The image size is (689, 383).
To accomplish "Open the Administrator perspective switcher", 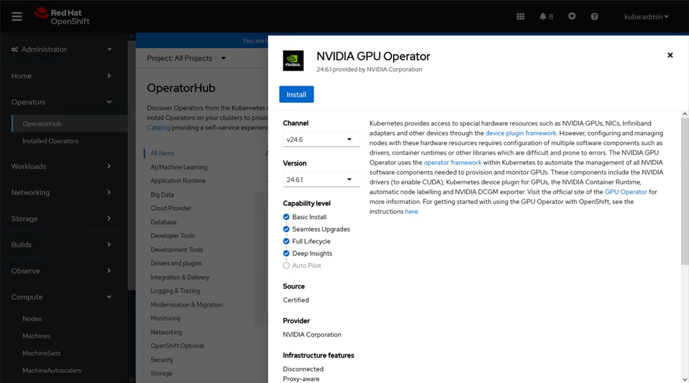I will [62, 50].
